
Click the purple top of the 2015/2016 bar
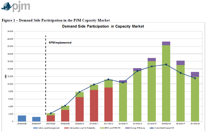click(166, 43)
